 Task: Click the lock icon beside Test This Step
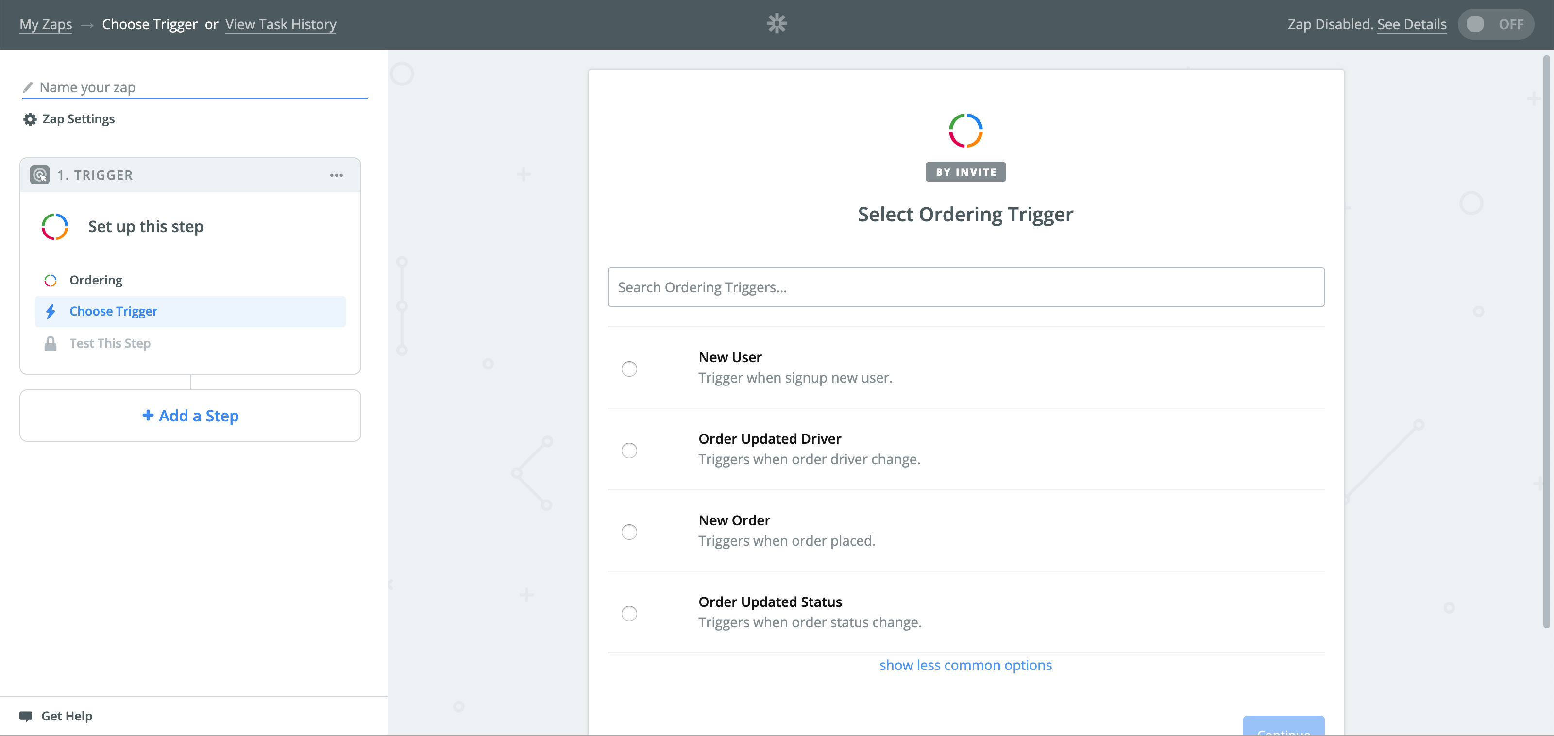click(51, 343)
